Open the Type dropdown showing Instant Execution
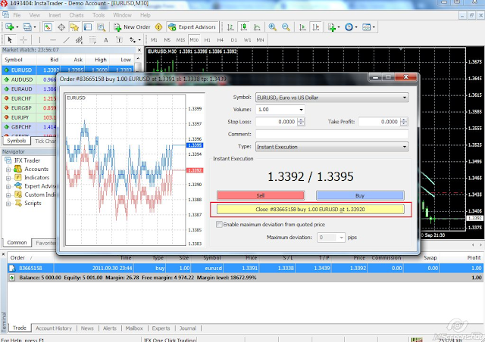 404,147
